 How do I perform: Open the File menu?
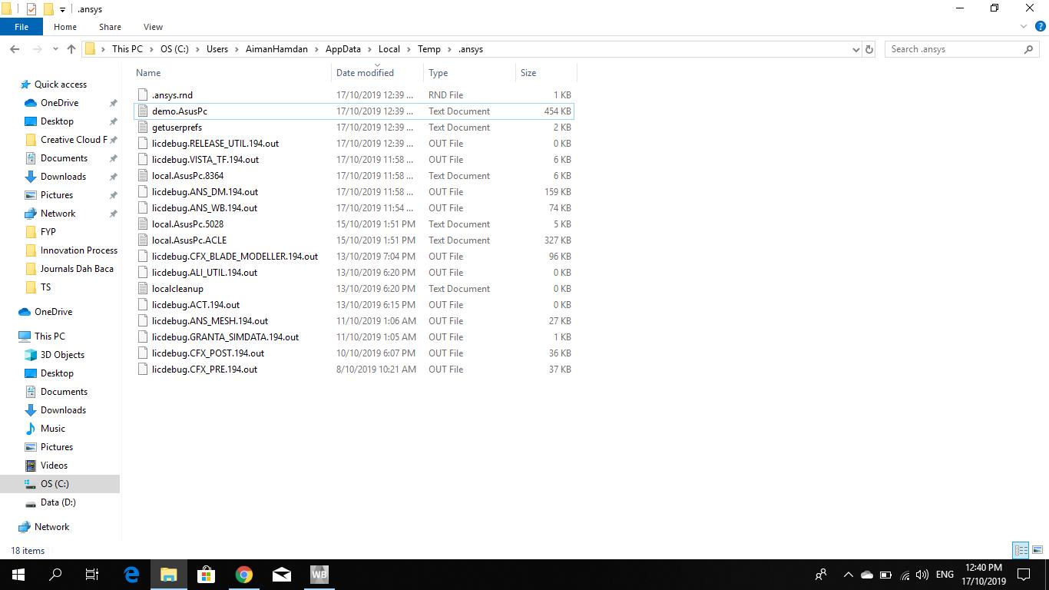pos(22,27)
